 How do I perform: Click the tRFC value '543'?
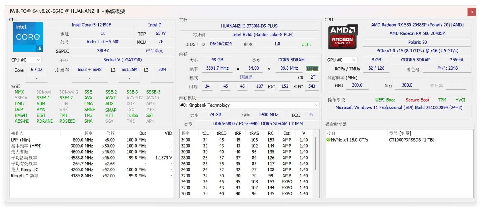point(311,86)
